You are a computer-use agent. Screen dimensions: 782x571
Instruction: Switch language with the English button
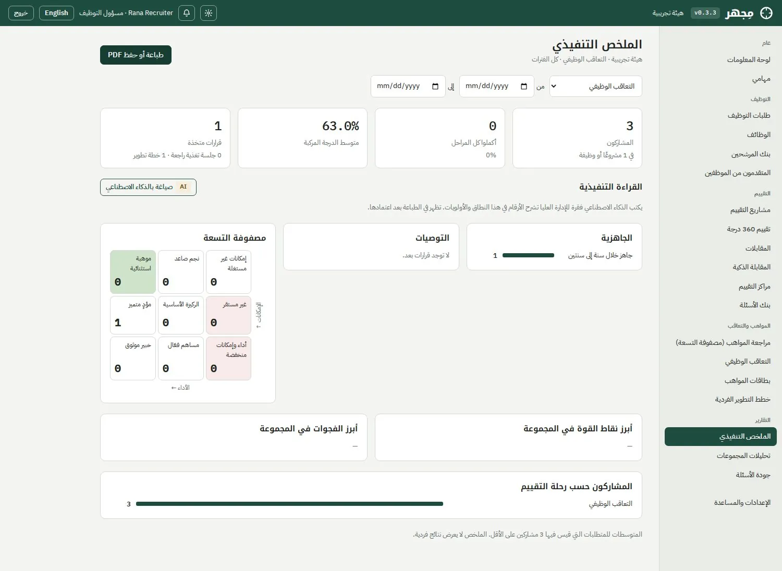[x=56, y=13]
